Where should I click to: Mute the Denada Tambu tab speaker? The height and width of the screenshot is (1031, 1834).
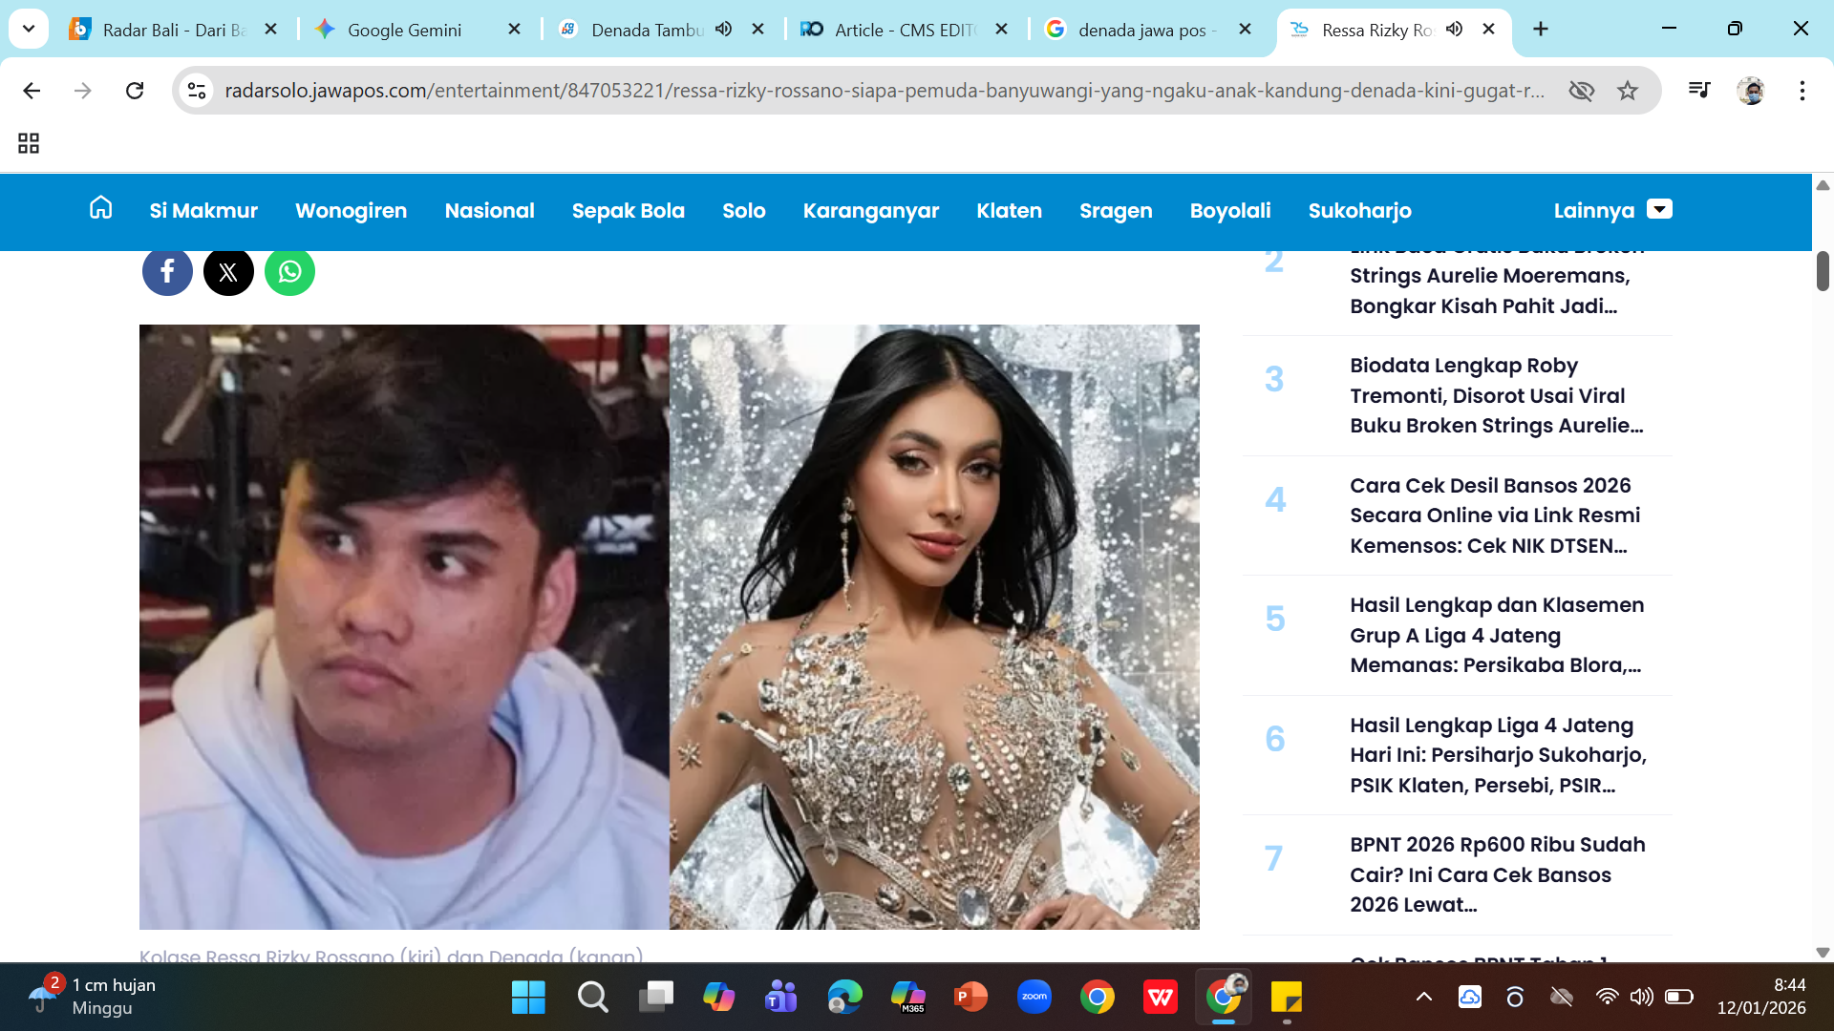pyautogui.click(x=724, y=30)
